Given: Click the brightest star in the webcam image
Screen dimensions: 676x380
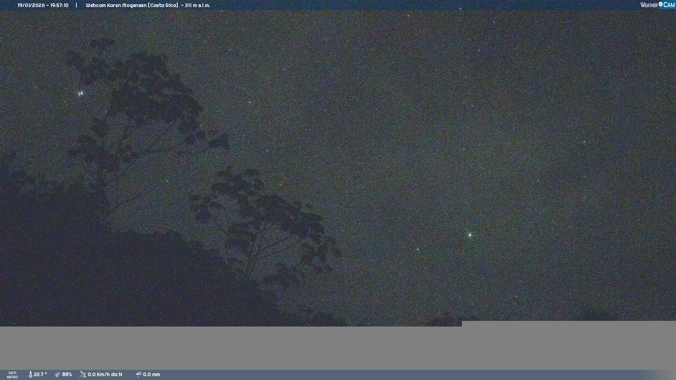Looking at the screenshot, I should coord(470,235).
